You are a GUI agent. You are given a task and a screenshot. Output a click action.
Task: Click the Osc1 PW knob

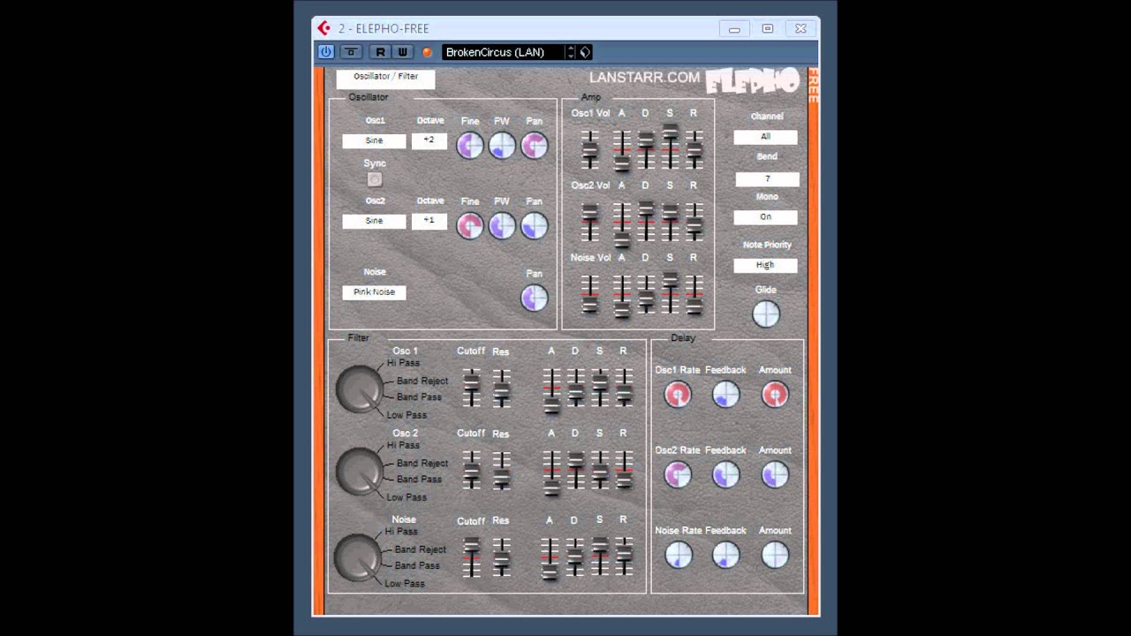pos(502,145)
